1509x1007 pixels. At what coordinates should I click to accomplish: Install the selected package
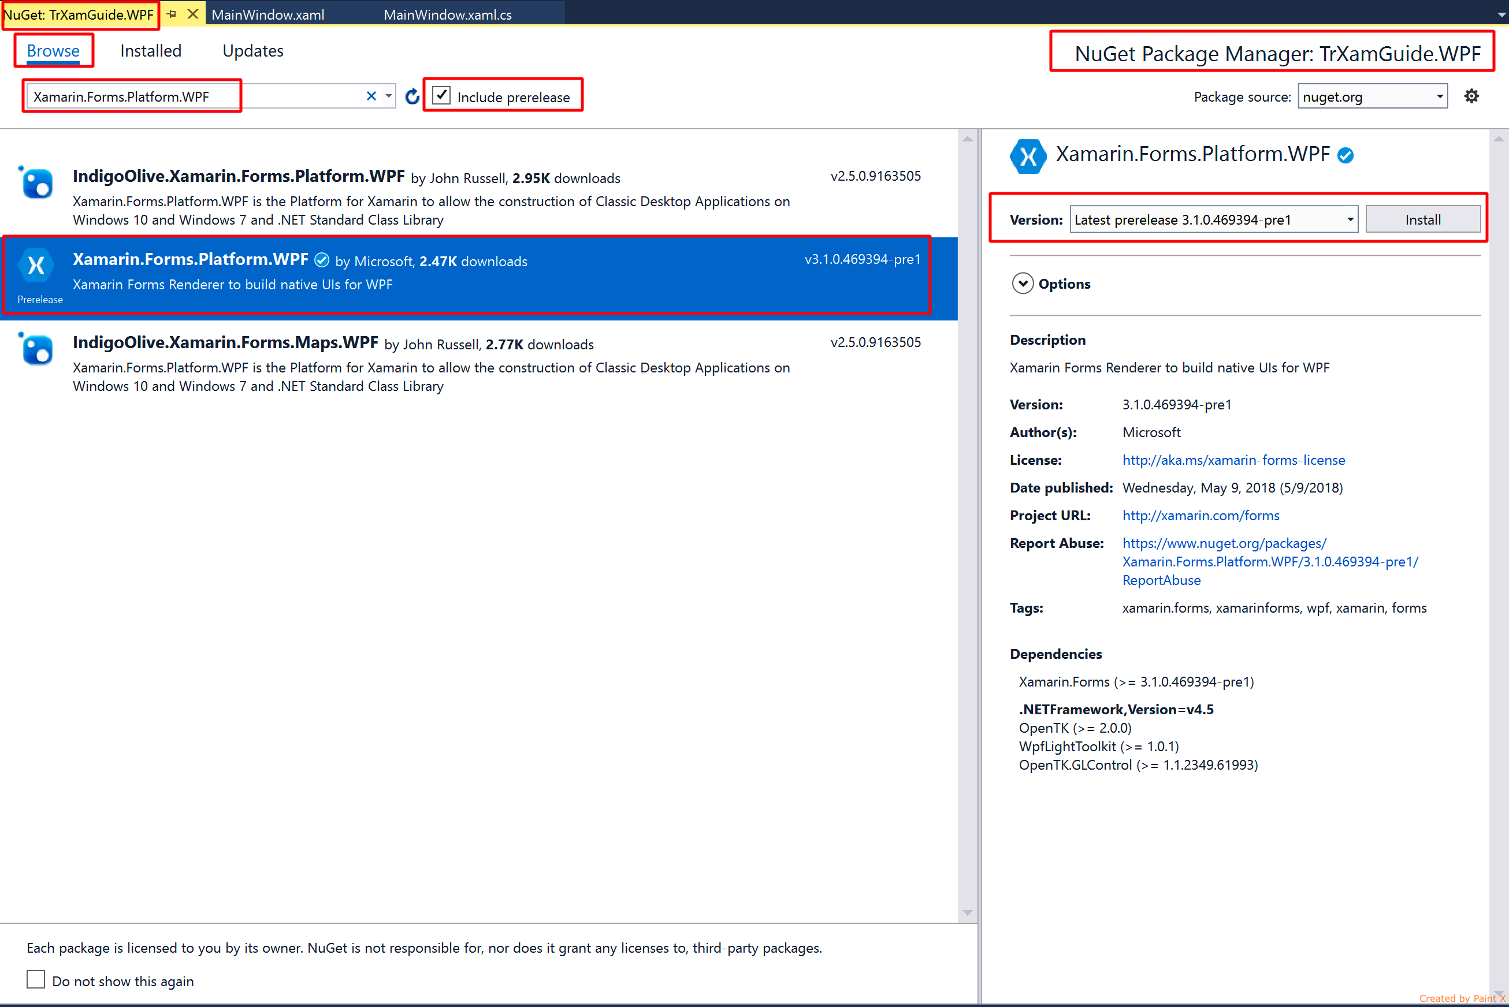[1423, 219]
